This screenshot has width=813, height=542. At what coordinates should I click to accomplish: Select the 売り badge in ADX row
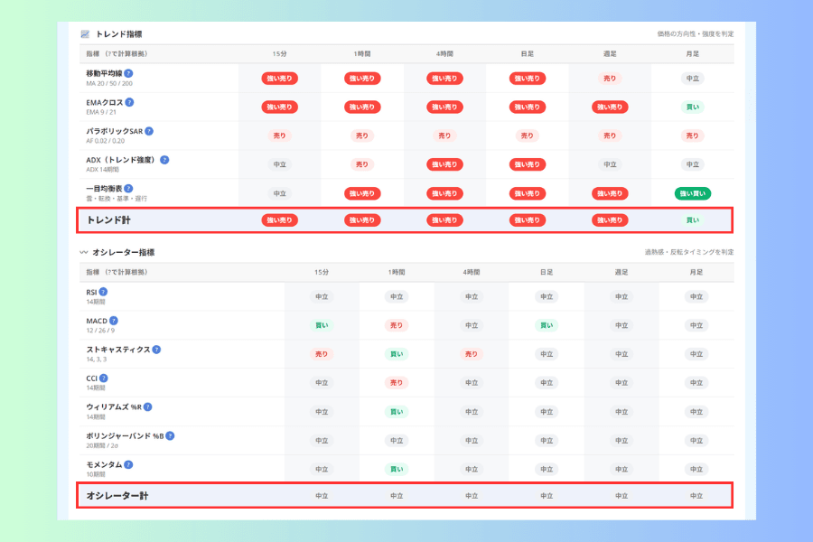click(362, 164)
